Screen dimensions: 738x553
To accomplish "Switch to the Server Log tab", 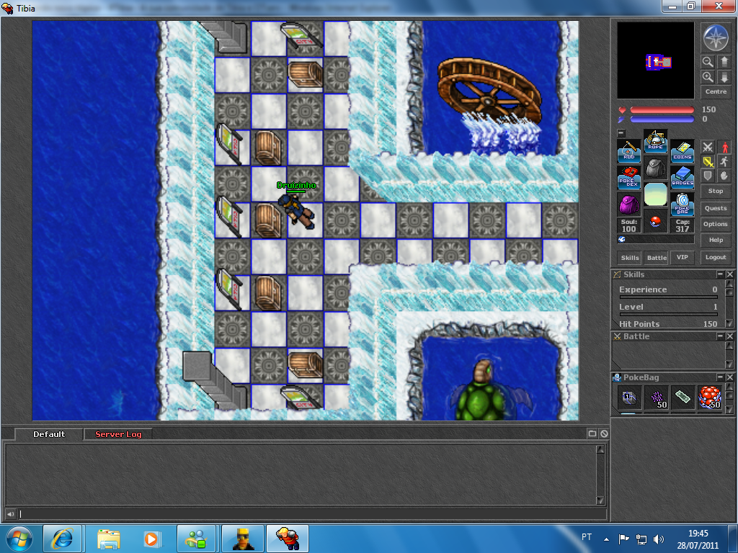I will coord(118,434).
